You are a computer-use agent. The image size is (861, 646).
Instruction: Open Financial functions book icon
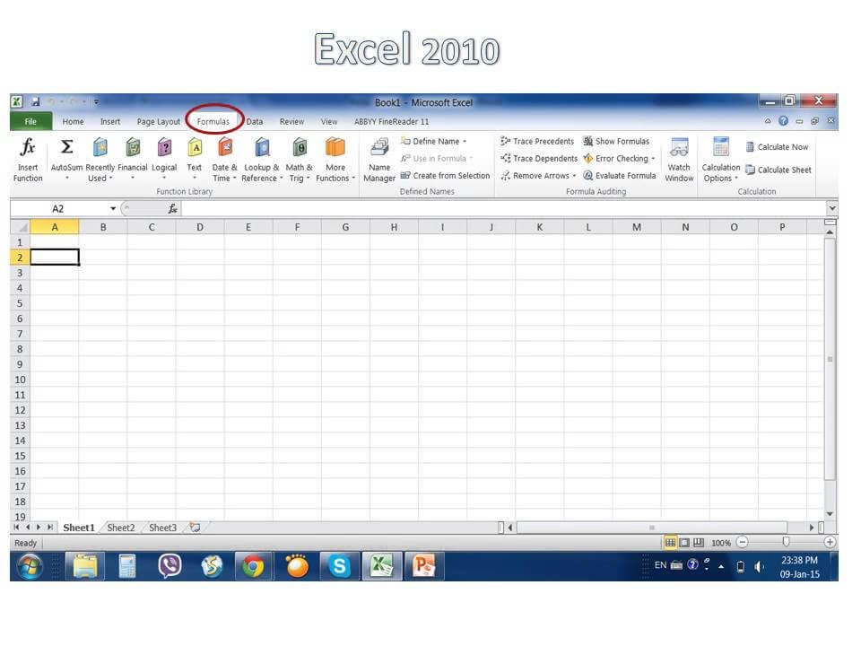133,147
